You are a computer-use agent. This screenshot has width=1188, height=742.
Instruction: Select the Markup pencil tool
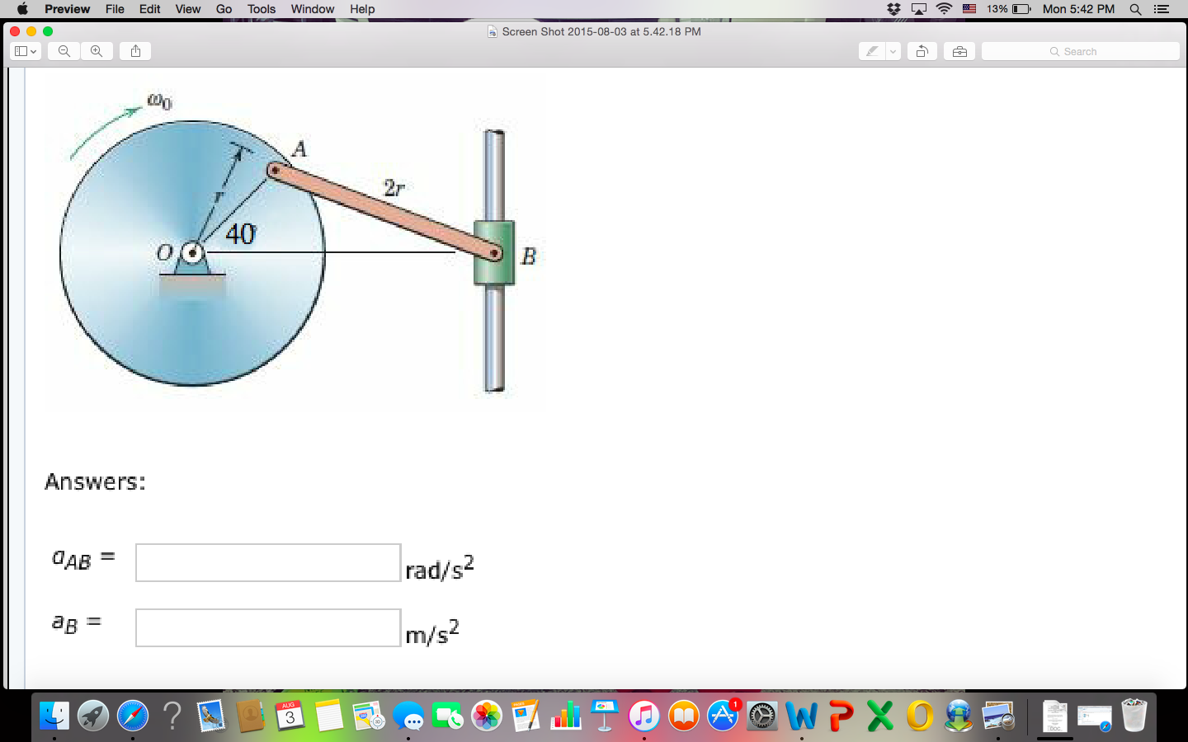tap(871, 51)
